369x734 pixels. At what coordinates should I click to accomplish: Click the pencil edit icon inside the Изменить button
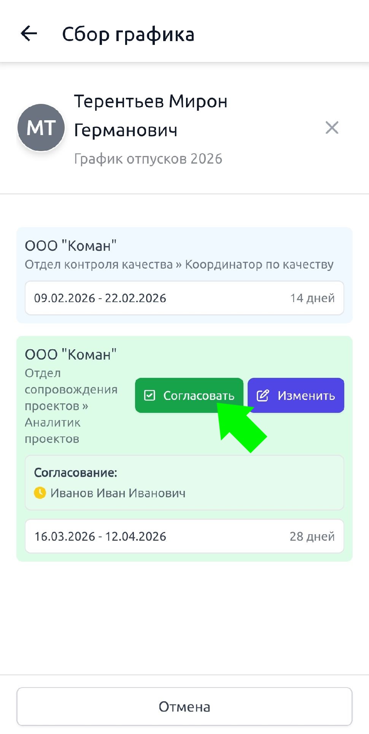click(x=263, y=395)
